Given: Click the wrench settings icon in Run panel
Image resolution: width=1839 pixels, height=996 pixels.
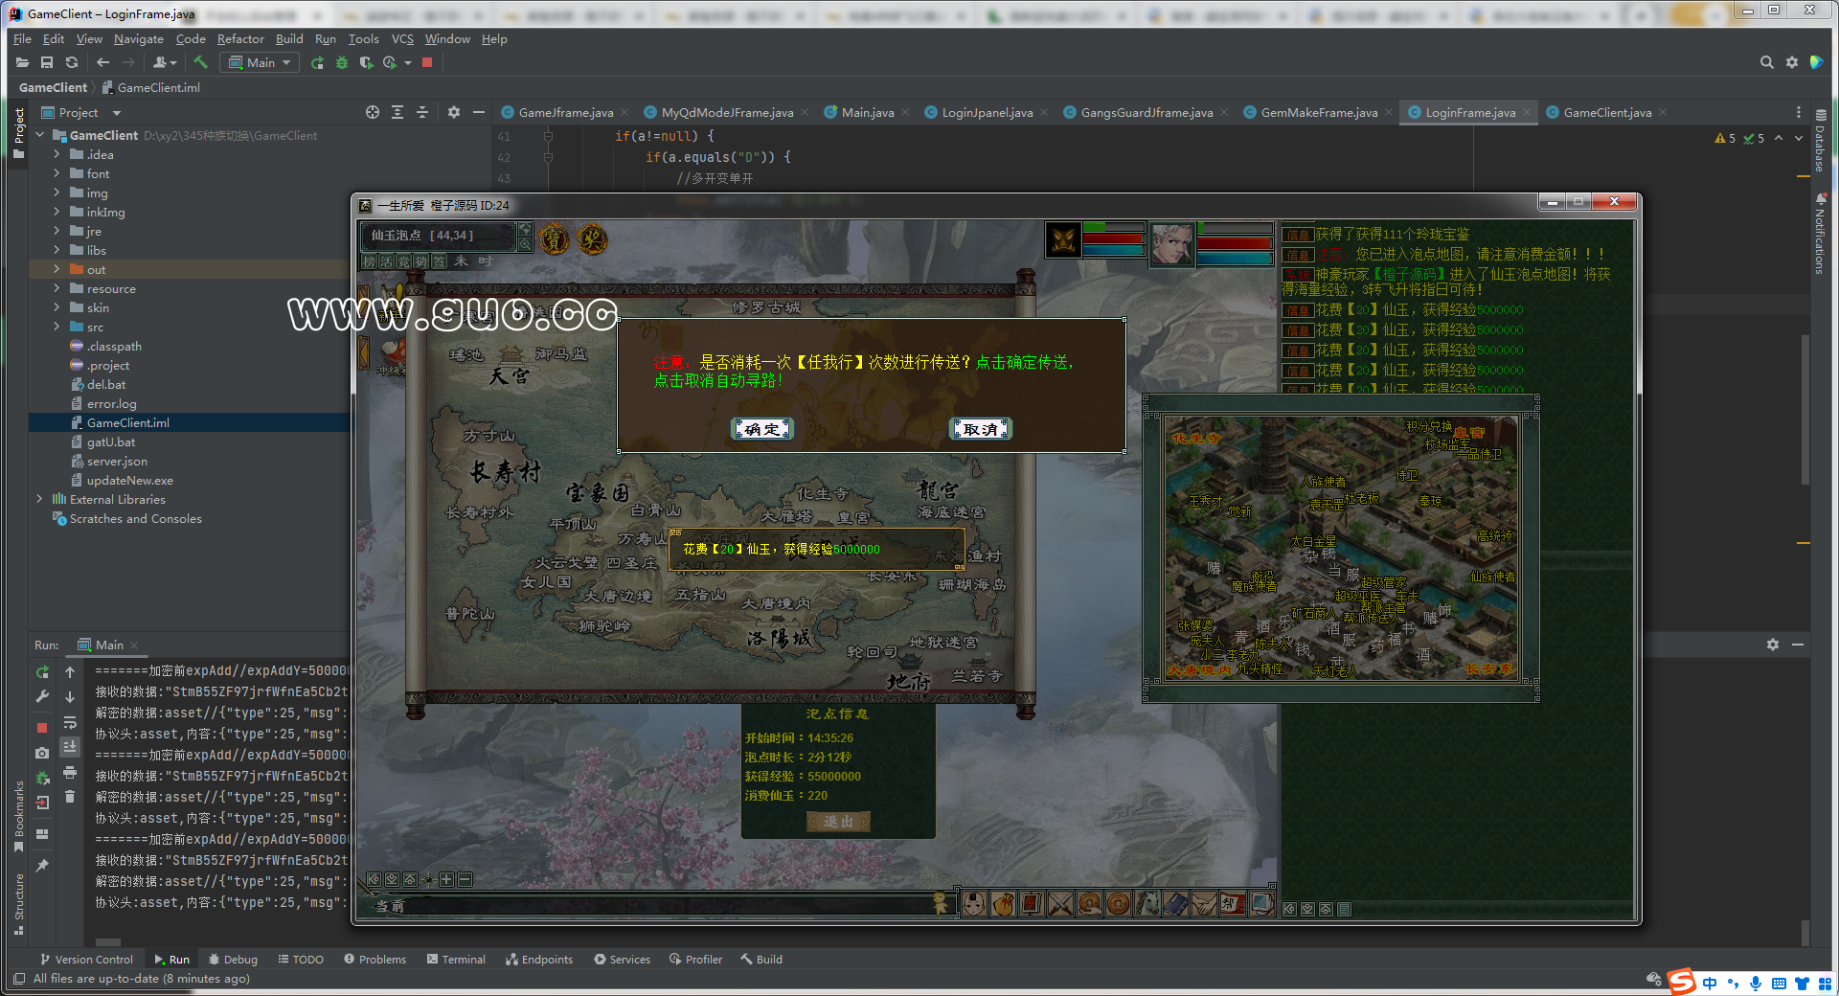Looking at the screenshot, I should pos(42,697).
